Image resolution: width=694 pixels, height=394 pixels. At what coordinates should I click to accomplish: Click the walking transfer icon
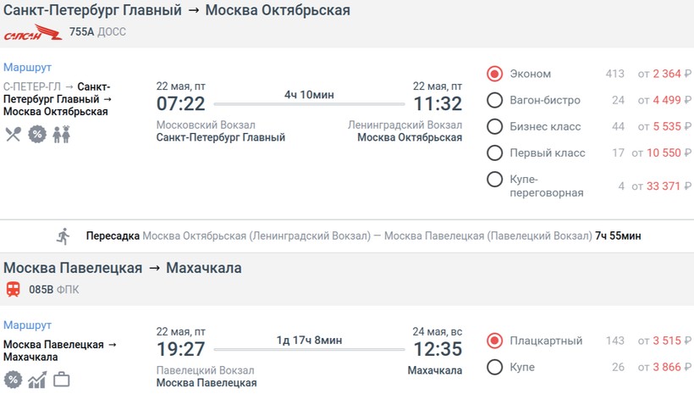tap(63, 236)
